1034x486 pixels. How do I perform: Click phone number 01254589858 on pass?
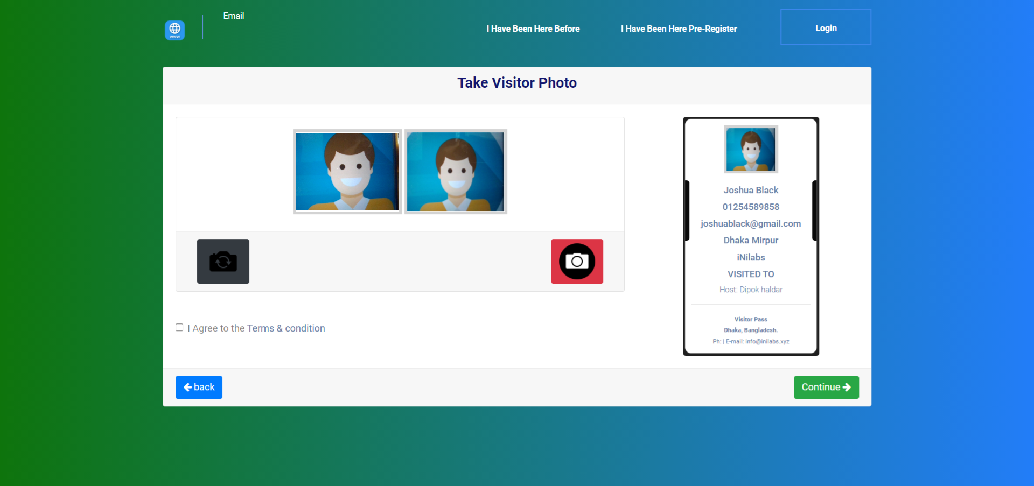pyautogui.click(x=751, y=207)
